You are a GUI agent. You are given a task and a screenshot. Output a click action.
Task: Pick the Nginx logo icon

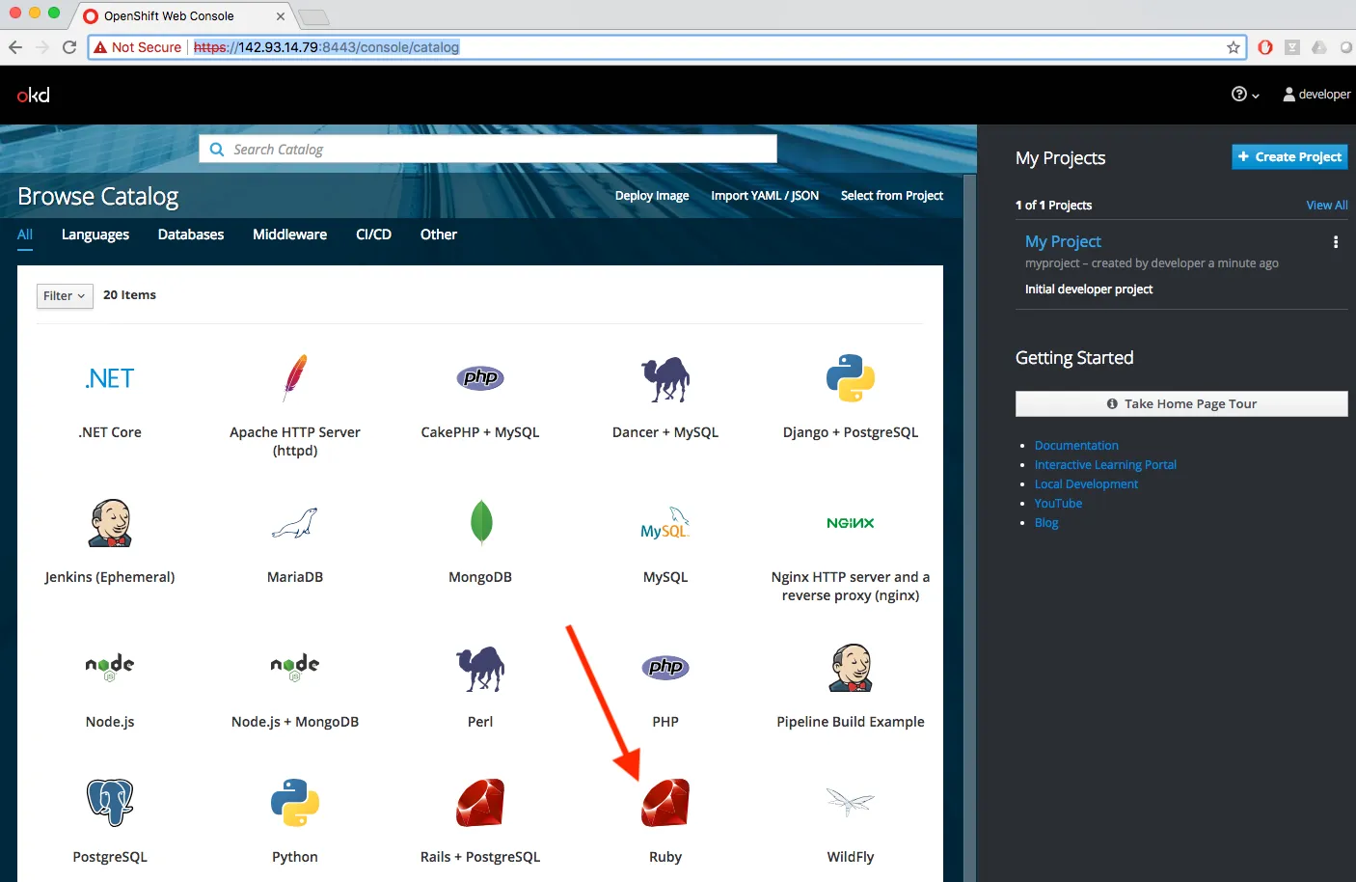click(x=851, y=523)
